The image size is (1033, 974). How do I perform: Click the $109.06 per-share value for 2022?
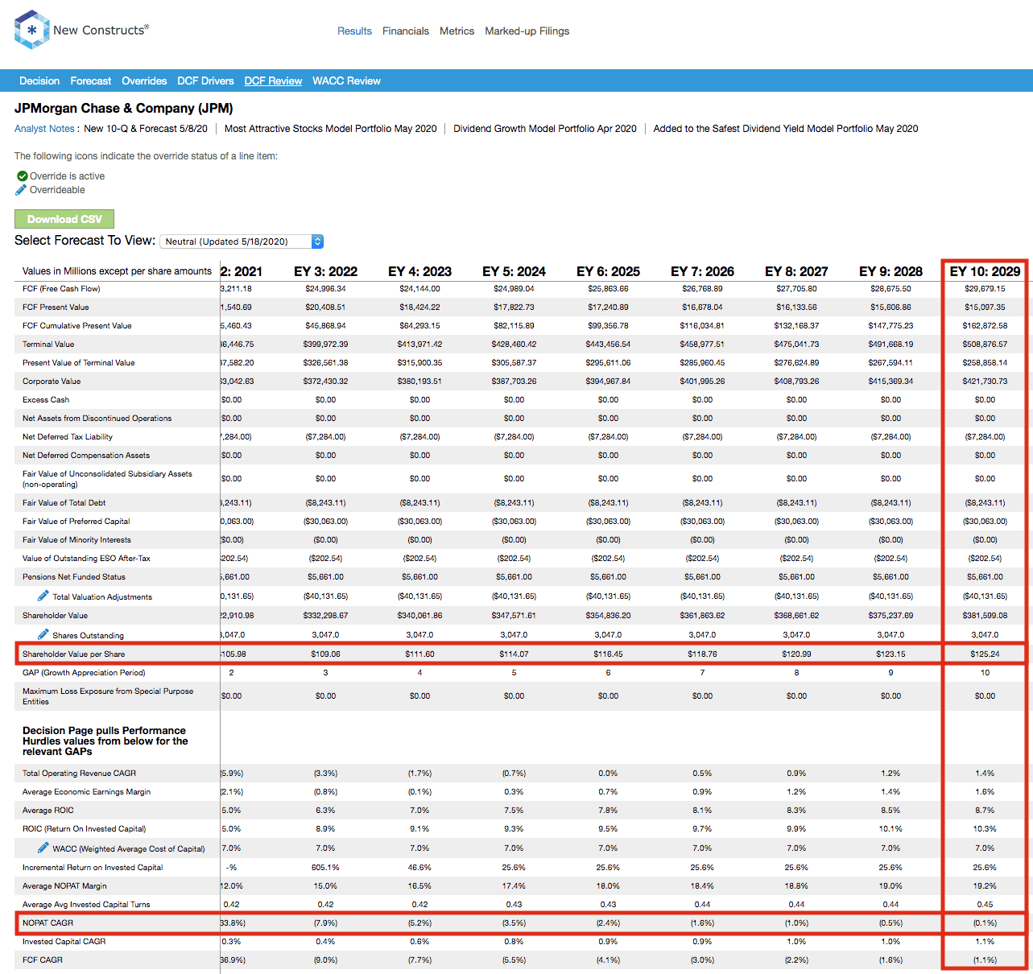[325, 654]
